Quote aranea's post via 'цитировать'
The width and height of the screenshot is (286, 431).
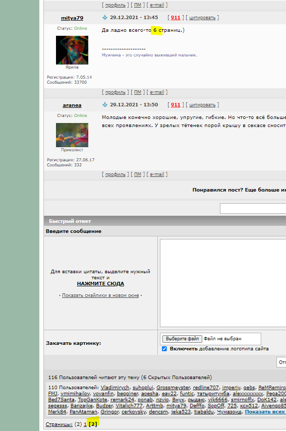[x=202, y=105]
